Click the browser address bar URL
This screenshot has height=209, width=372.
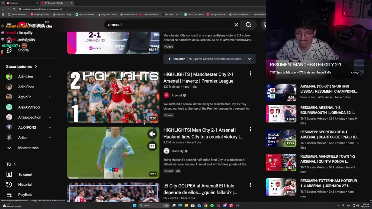42,9
